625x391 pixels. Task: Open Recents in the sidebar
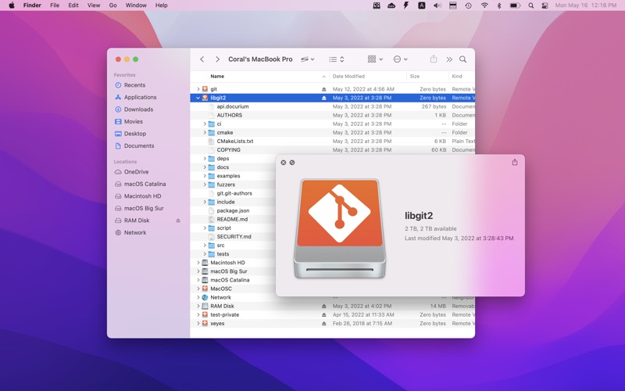coord(134,85)
